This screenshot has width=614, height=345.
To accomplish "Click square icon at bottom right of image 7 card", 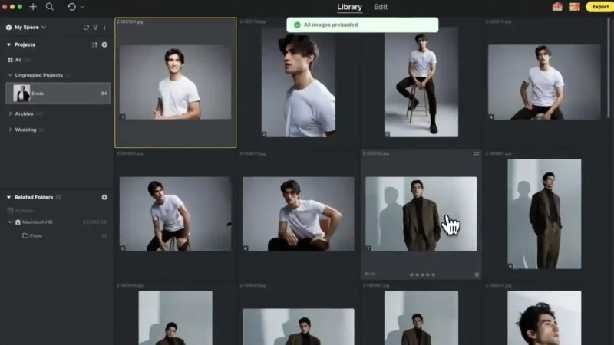I will [x=477, y=274].
